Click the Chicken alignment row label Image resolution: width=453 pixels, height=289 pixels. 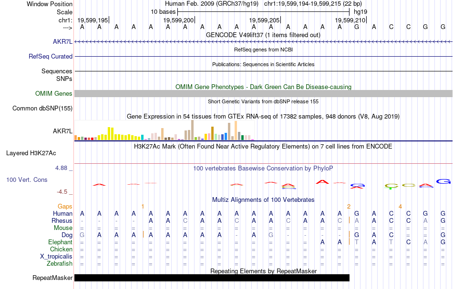tap(61, 249)
